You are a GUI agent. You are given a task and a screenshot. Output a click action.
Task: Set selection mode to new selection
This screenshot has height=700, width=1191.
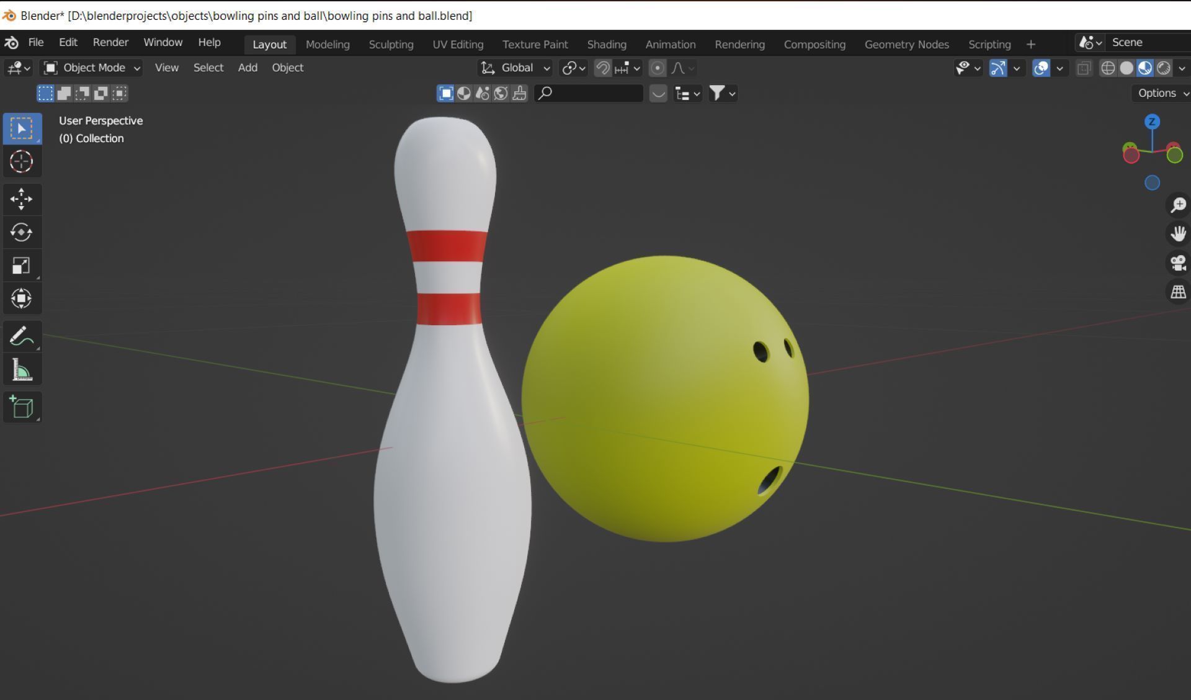click(x=45, y=93)
